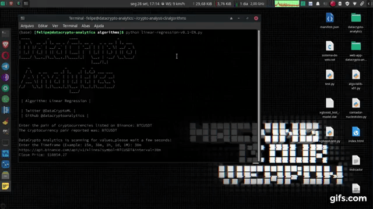Open the yellow sticky notes dock icon
The image size is (373, 209).
coord(5,186)
